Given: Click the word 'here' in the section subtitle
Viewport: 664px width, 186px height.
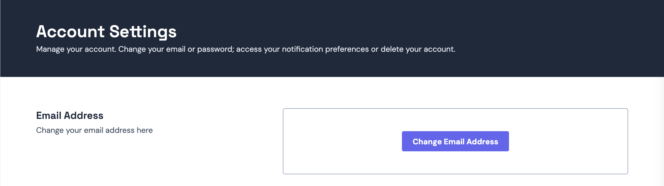Looking at the screenshot, I should point(145,130).
